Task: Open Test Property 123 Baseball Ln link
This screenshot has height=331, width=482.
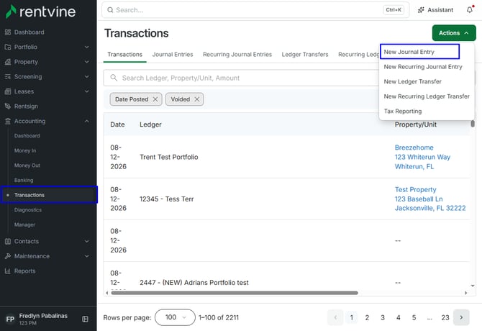Action: (430, 199)
